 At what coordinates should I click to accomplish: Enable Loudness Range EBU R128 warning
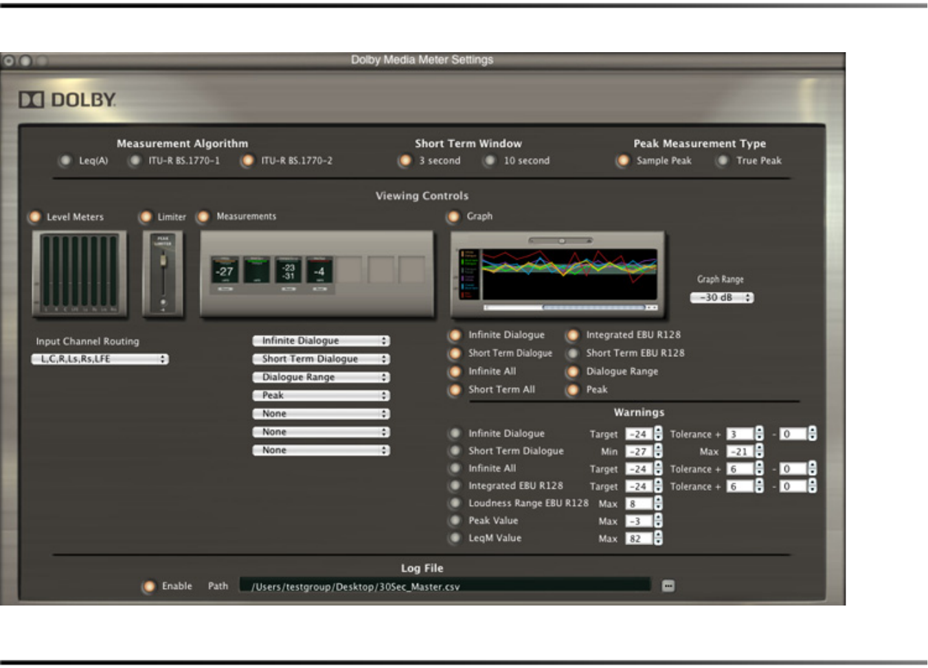455,503
